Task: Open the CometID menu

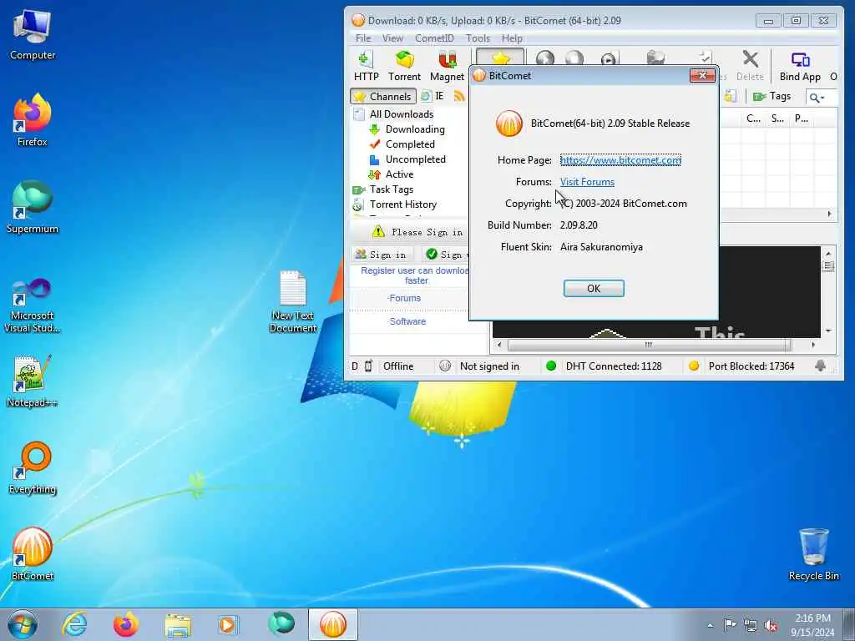Action: pyautogui.click(x=434, y=38)
